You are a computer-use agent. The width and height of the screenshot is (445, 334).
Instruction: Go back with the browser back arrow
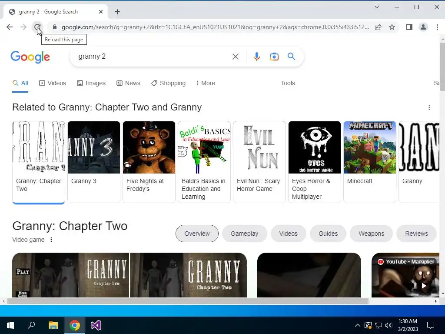(x=10, y=27)
